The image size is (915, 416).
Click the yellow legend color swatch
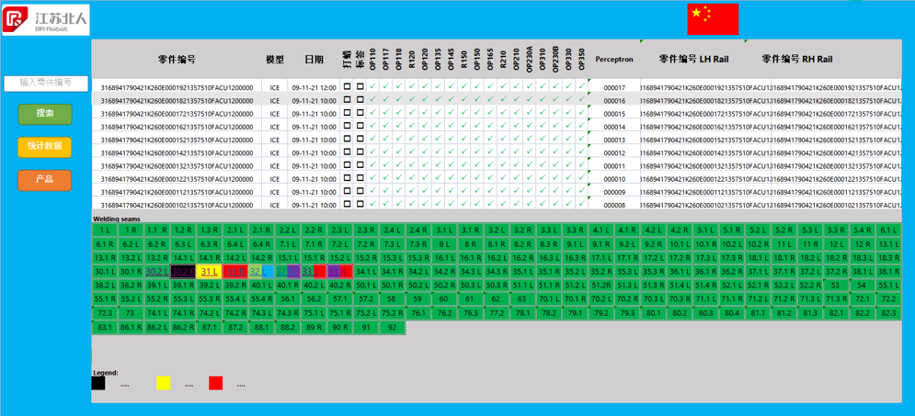pyautogui.click(x=163, y=383)
